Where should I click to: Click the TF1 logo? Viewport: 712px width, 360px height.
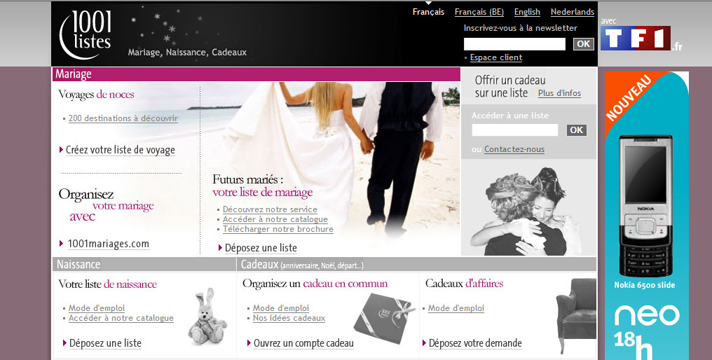(x=636, y=39)
